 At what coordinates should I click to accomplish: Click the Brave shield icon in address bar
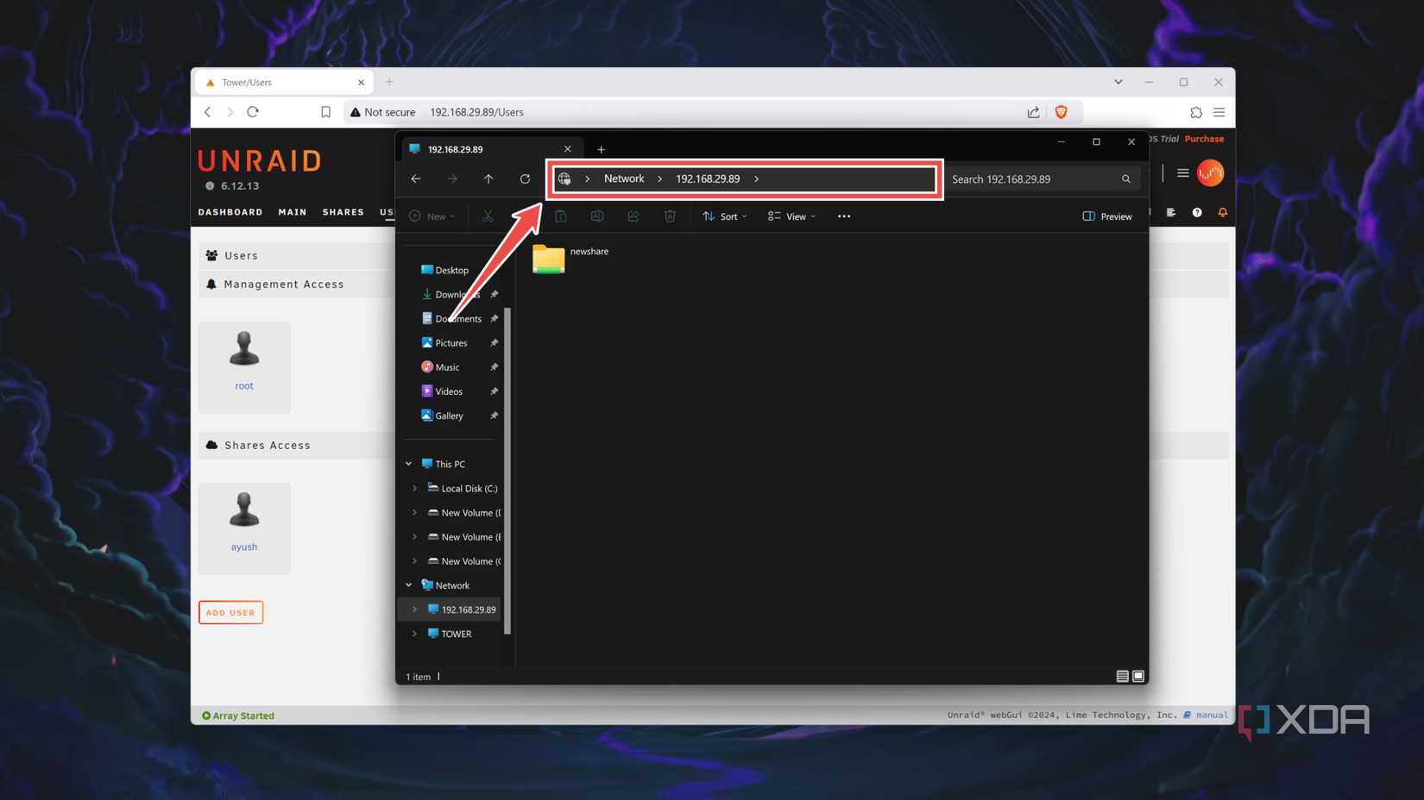point(1061,111)
